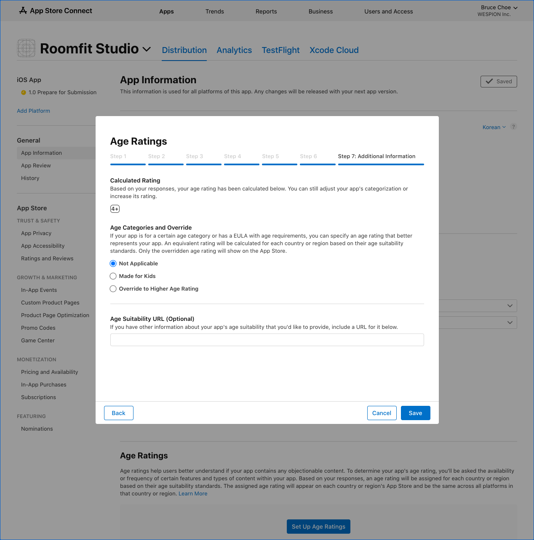Click the yellow Prepare for Submission status icon
Viewport: 534px width, 540px height.
(24, 93)
